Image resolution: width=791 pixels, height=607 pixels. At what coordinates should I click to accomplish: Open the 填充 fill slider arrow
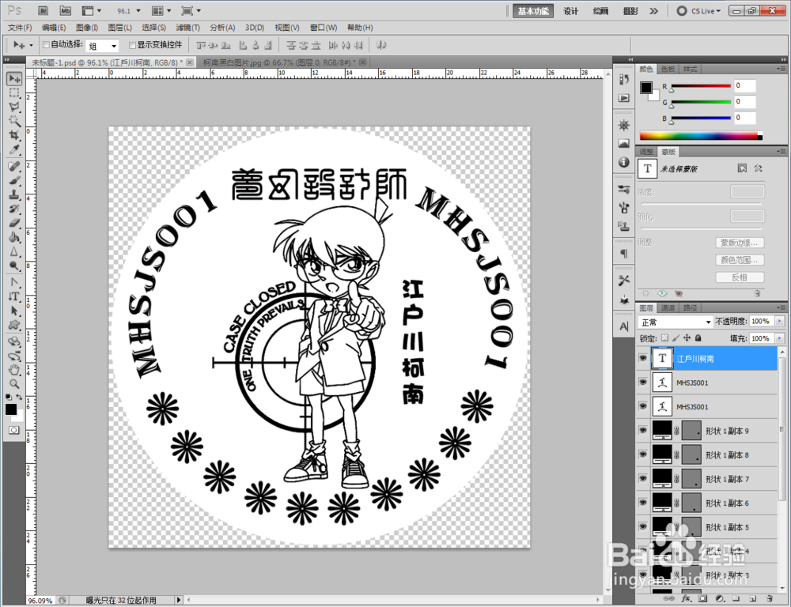pyautogui.click(x=780, y=338)
